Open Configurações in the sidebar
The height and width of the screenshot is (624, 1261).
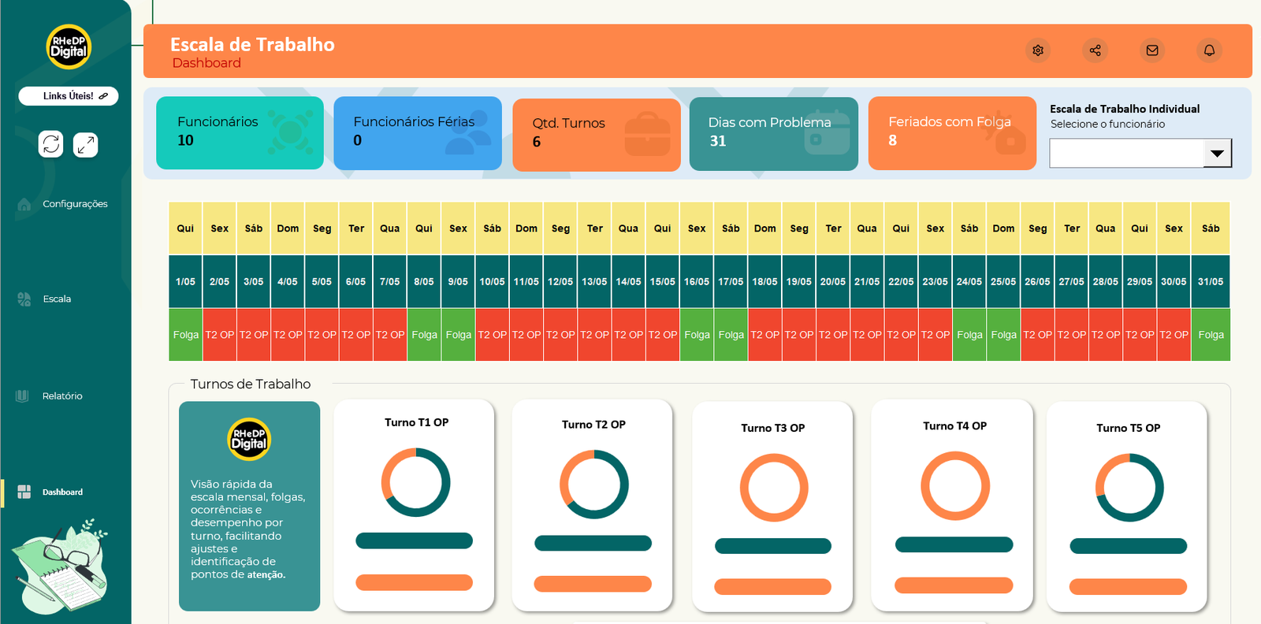(75, 204)
